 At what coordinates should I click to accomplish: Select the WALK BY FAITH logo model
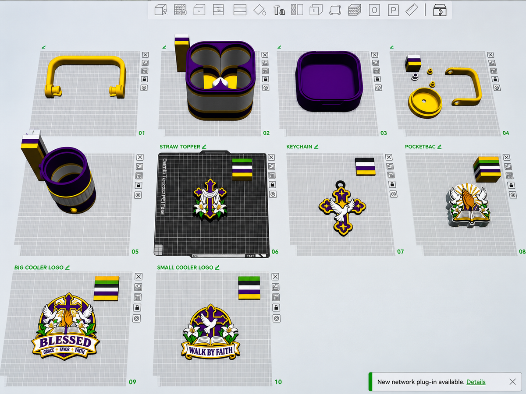pyautogui.click(x=210, y=331)
